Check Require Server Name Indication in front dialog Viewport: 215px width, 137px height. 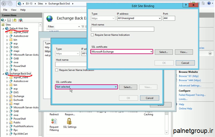[x=92, y=35]
